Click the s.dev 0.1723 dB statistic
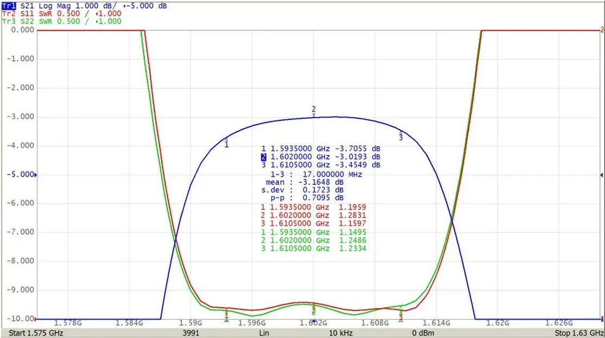The width and height of the screenshot is (605, 338). 302,190
